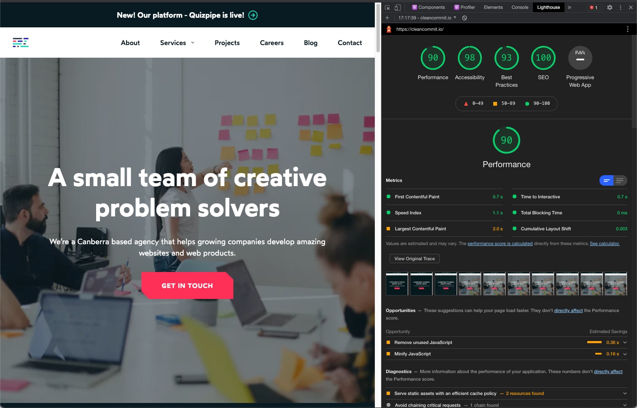Screen dimensions: 637x408
Task: Open the Services dropdown in navigation
Action: pyautogui.click(x=177, y=43)
